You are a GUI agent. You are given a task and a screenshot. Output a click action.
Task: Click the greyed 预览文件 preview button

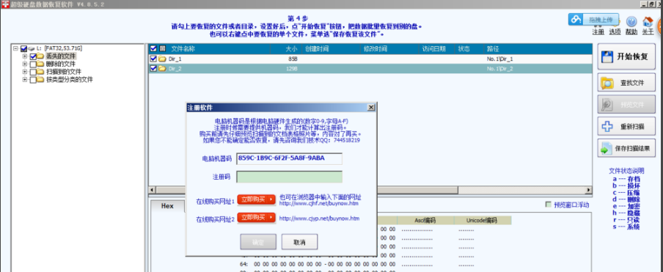click(x=626, y=104)
